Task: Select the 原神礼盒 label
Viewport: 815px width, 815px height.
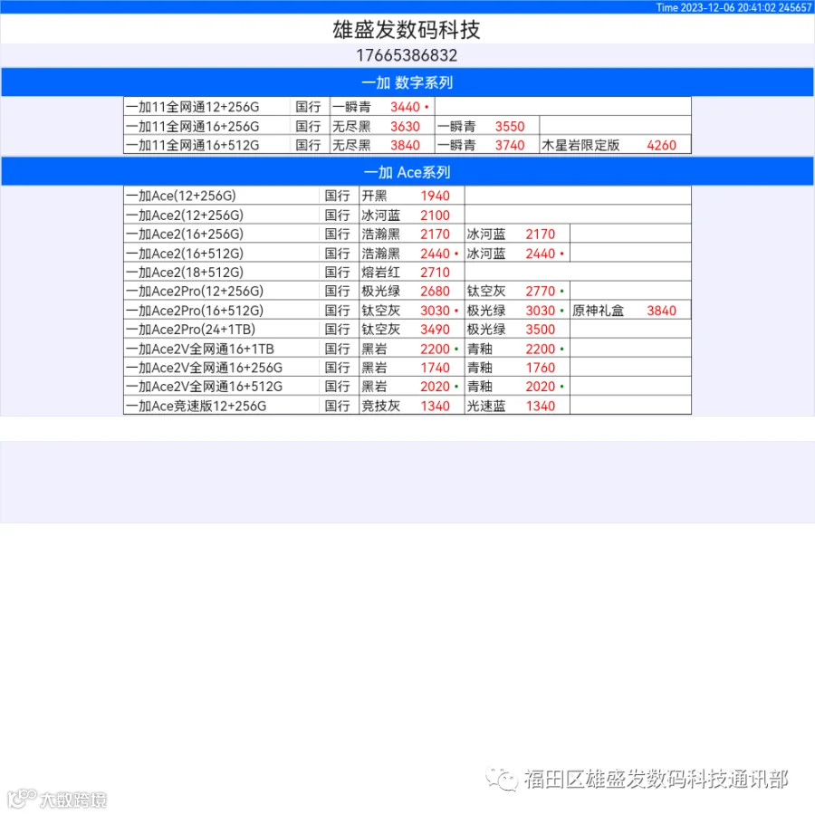Action: (x=599, y=311)
